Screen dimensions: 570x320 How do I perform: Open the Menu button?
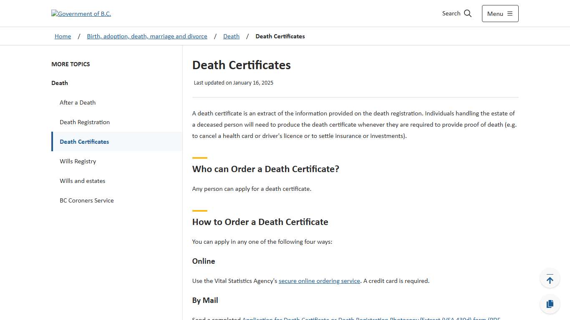499,13
